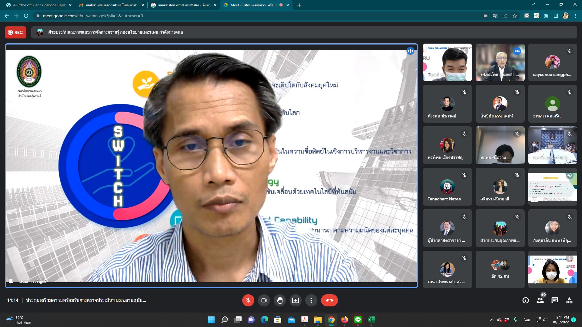Unmute the microphone in Meet
This screenshot has width=582, height=327.
248,300
